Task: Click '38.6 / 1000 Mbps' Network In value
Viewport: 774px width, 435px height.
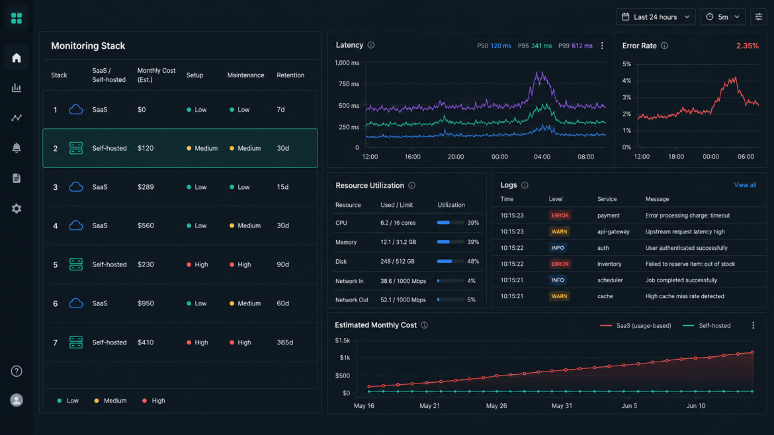Action: 403,281
